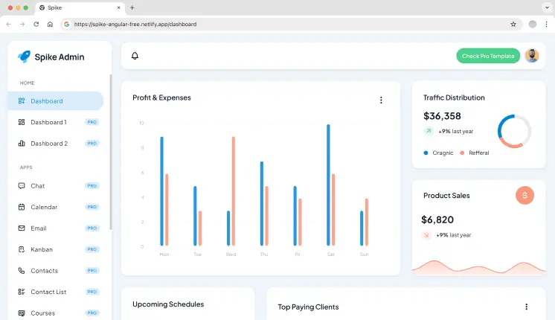Click the Courses icon in sidebar
555x320 pixels.
(22, 313)
